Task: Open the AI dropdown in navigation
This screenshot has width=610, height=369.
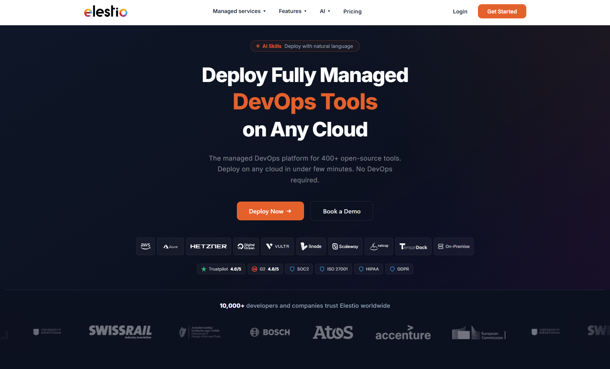Action: [x=325, y=11]
